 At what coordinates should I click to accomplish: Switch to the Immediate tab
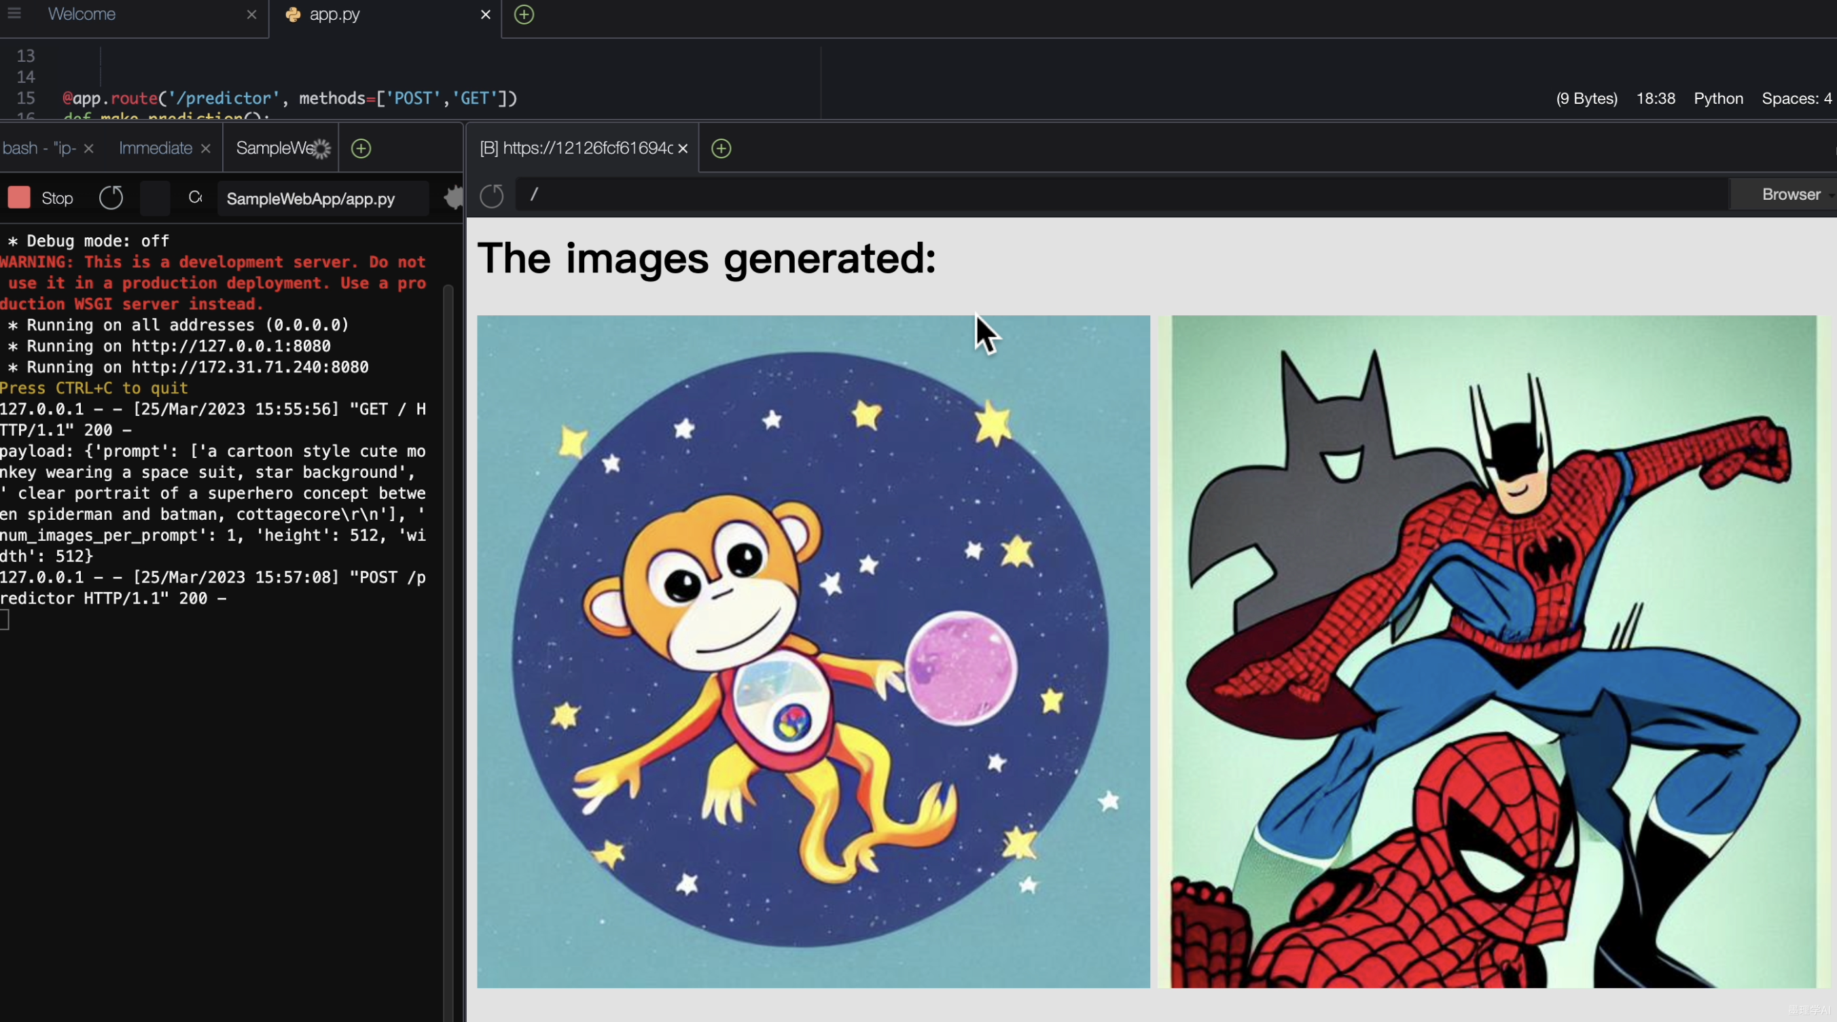156,148
